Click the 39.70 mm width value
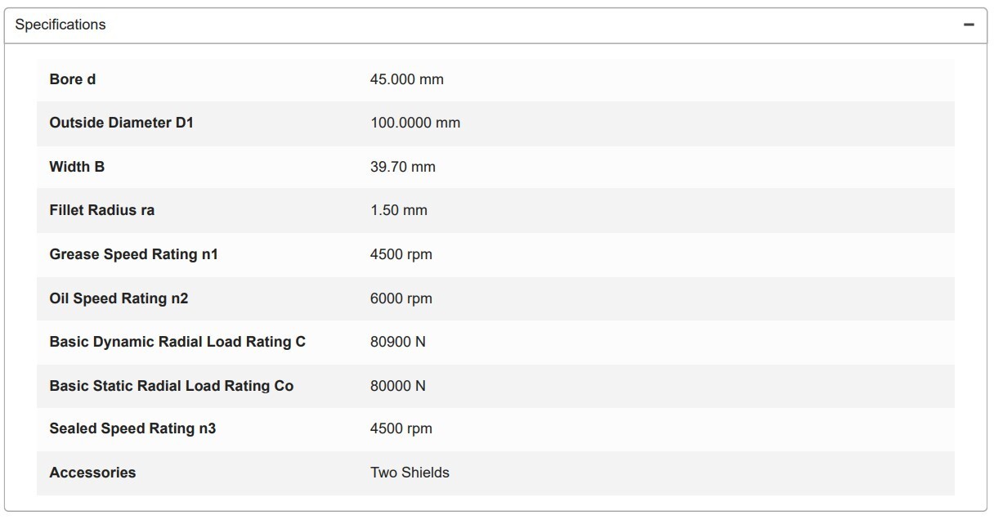Viewport: 994px width, 520px height. 403,167
